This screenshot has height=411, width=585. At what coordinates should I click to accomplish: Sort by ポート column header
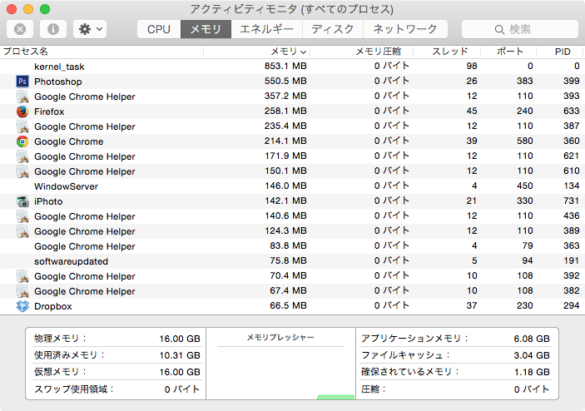pyautogui.click(x=508, y=52)
